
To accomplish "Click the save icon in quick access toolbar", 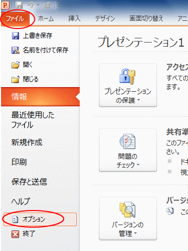I will 19,5.
